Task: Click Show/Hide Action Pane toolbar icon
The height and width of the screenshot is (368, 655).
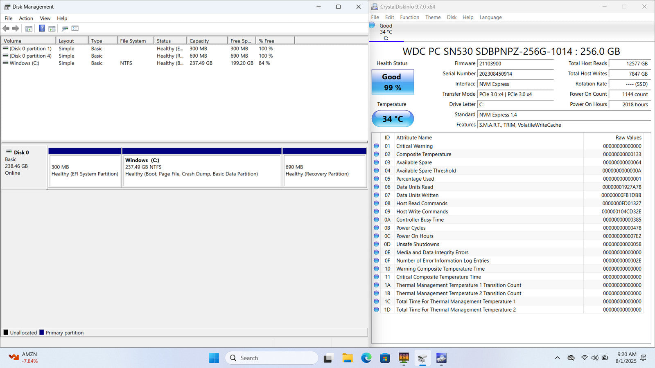Action: click(x=52, y=29)
